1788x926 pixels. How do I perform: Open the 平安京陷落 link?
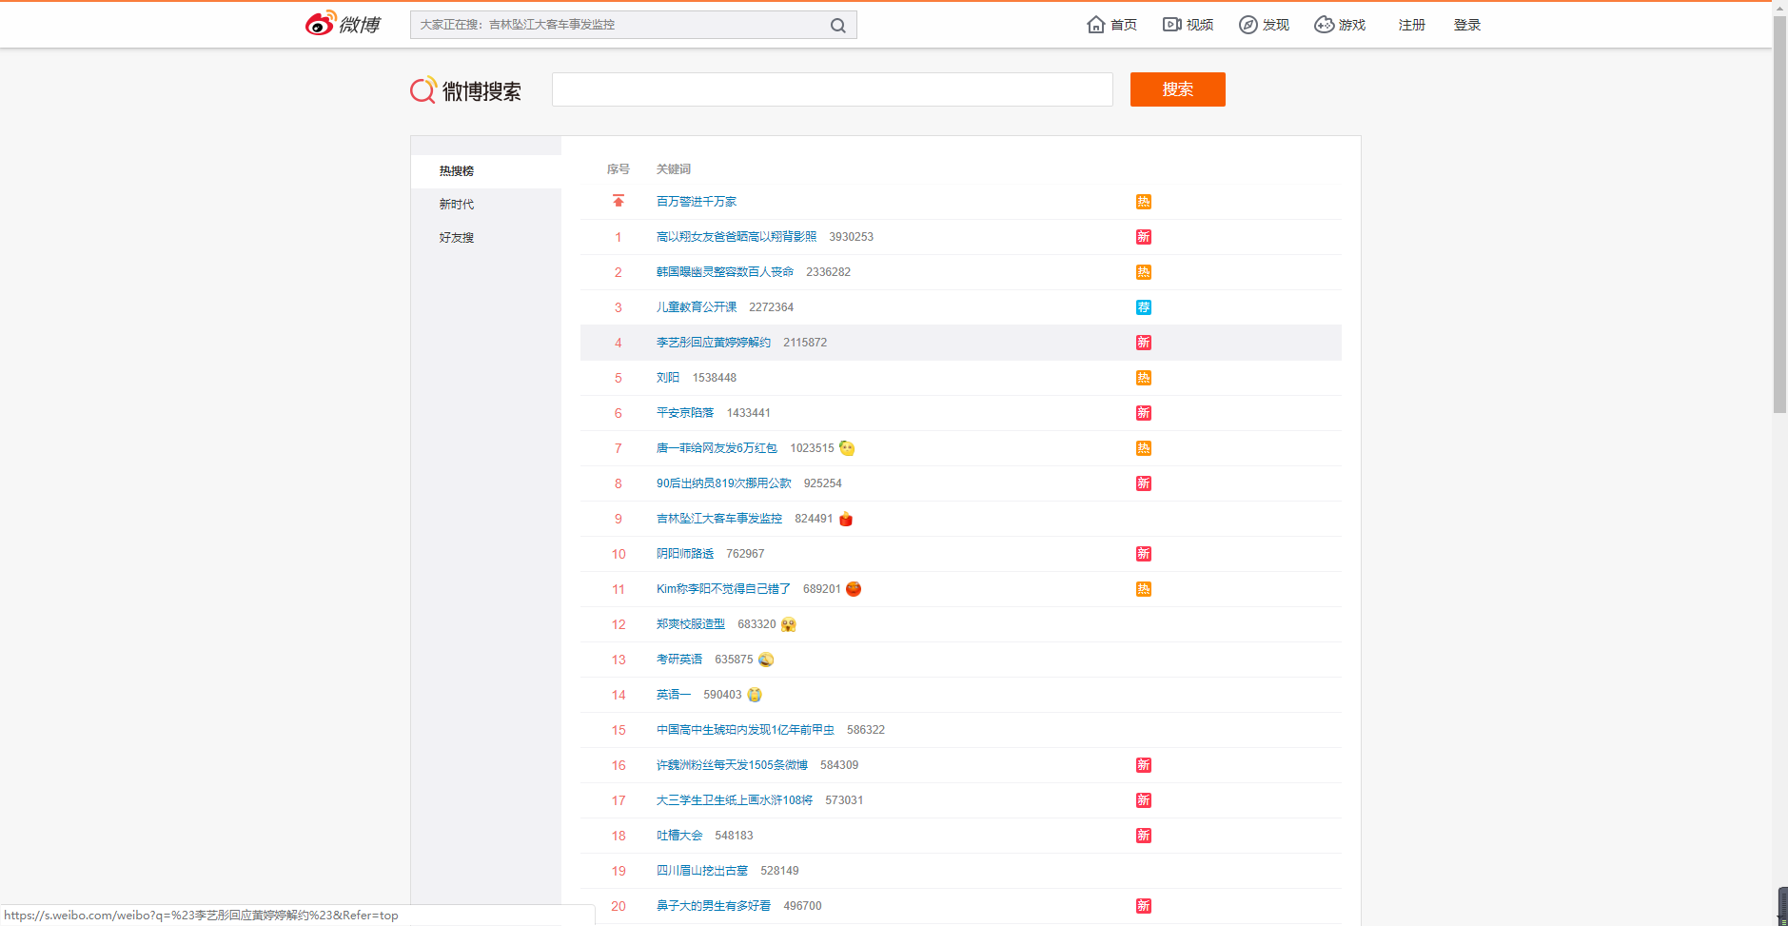pos(684,413)
